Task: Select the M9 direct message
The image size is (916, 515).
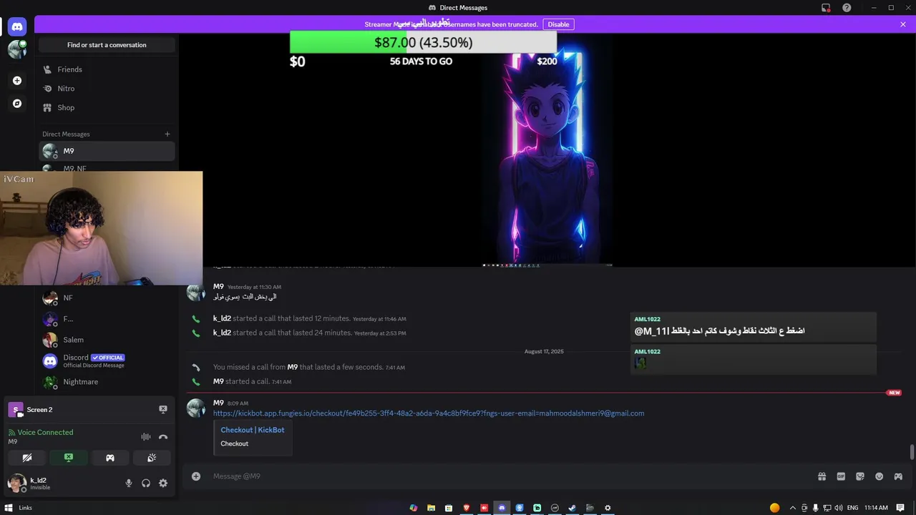Action: (x=107, y=151)
